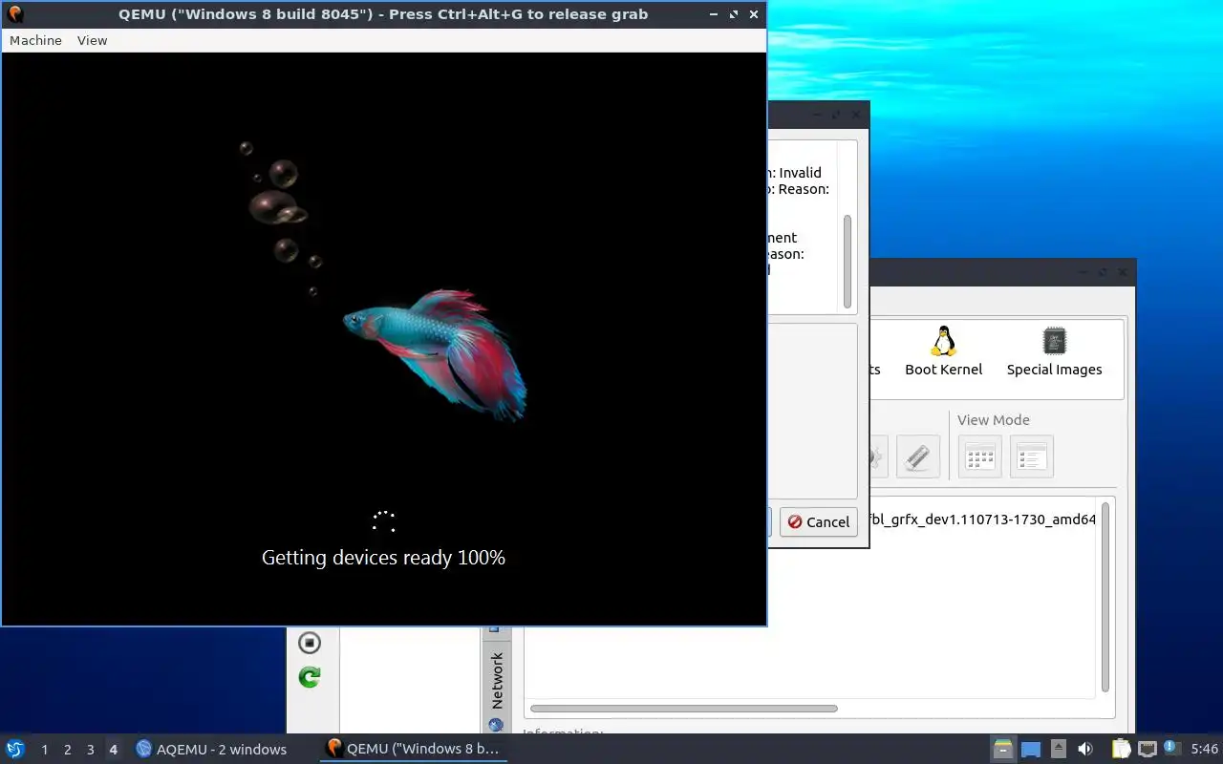This screenshot has height=764, width=1223.
Task: Switch View Mode to list detail view
Action: (x=1032, y=456)
